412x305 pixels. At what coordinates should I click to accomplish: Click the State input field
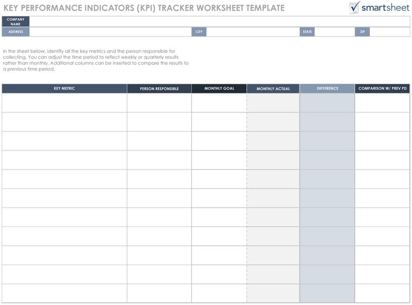click(335, 32)
